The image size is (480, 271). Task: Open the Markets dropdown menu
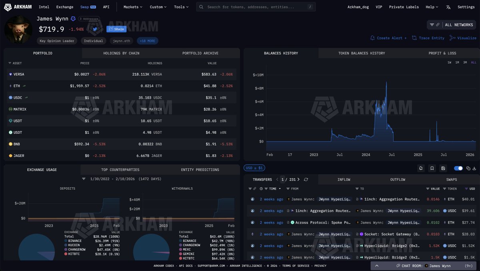click(132, 7)
